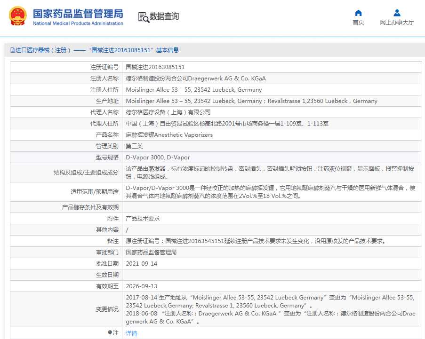Click the 网上办事大厅 person icon
425x339 pixels.
(397, 13)
